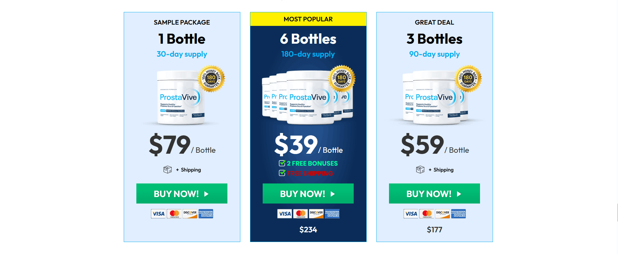Click the $234 total price text

coord(308,229)
